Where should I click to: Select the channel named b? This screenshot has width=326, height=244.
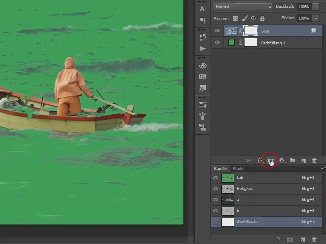pos(267,211)
